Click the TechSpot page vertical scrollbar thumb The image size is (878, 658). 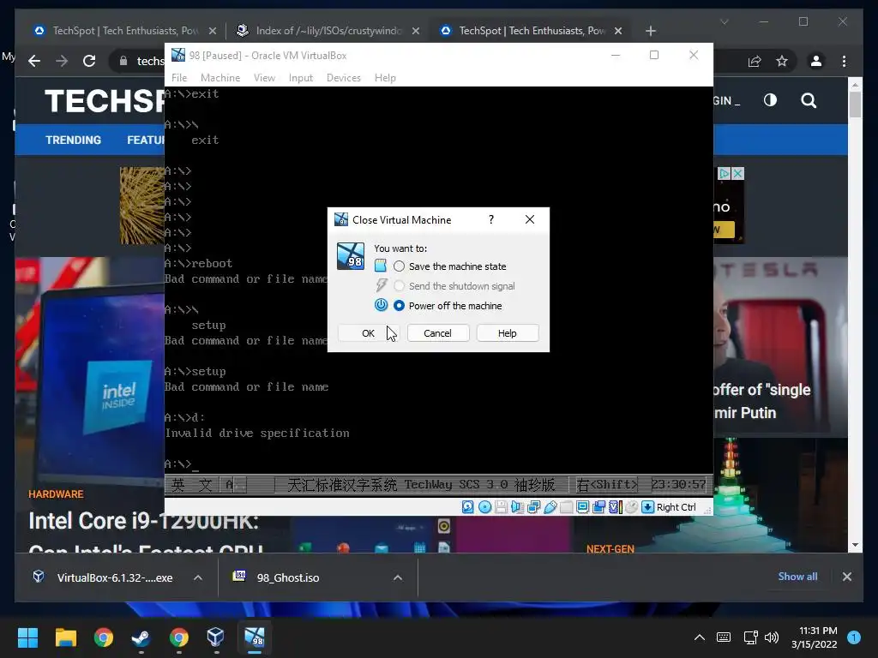[855, 104]
